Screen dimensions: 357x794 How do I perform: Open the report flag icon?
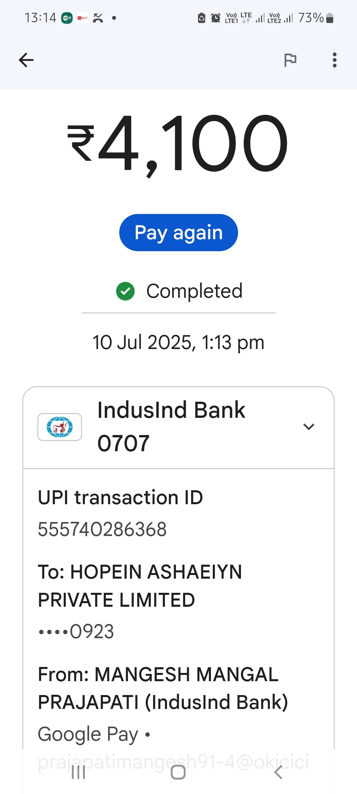(290, 60)
